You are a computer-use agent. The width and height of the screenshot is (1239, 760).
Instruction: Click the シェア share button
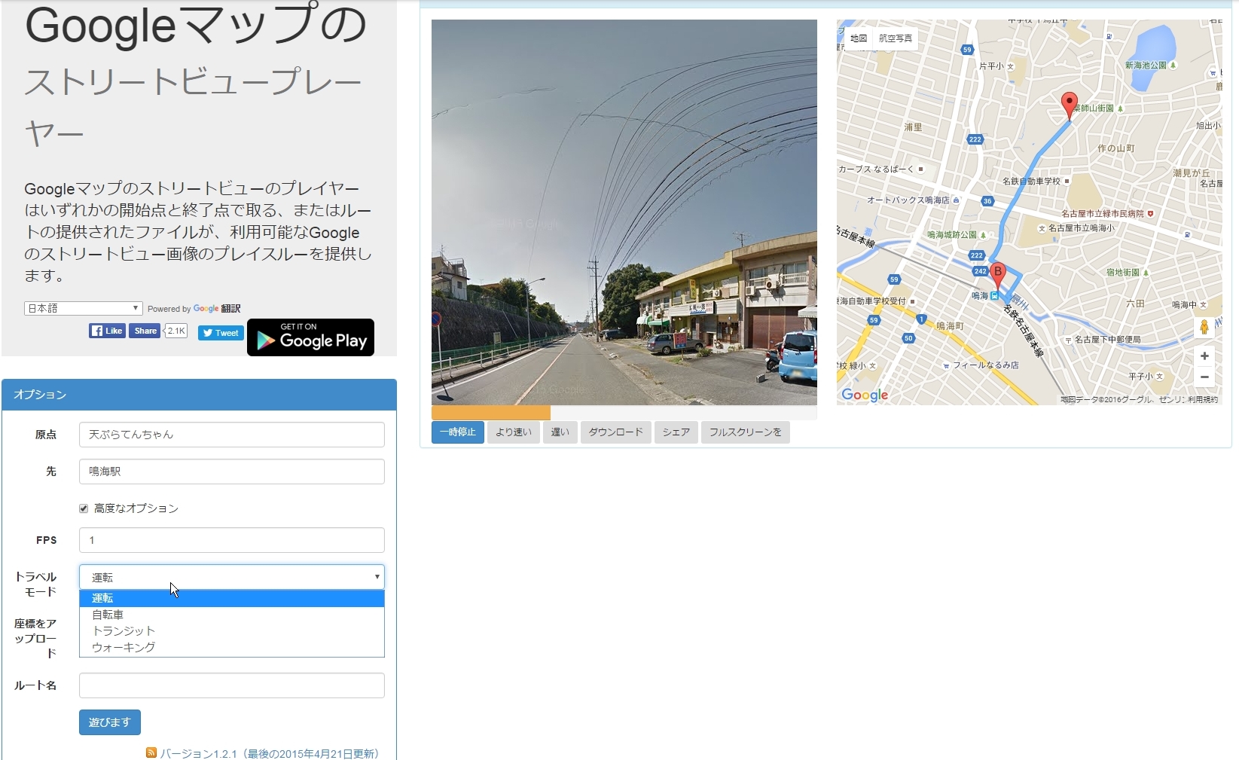(x=676, y=432)
